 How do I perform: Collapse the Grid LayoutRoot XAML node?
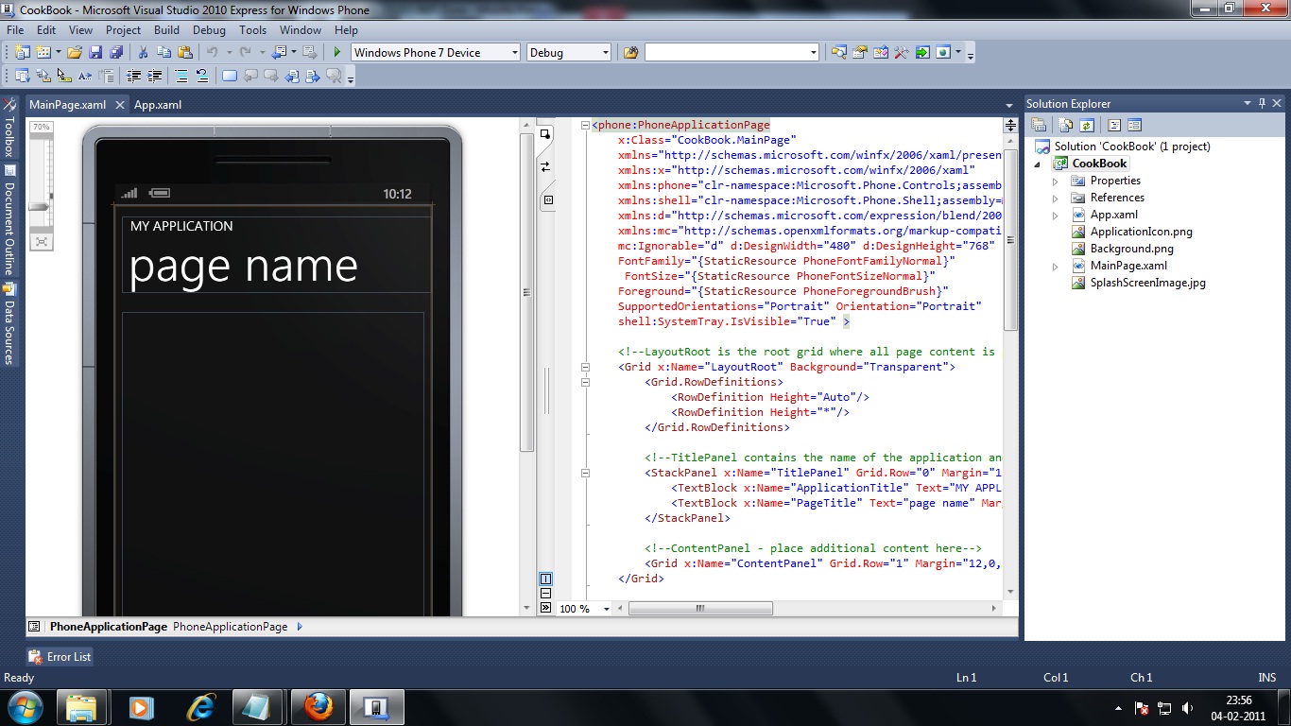tap(586, 367)
